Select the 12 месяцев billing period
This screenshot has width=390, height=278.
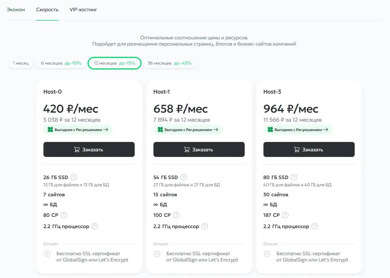115,63
